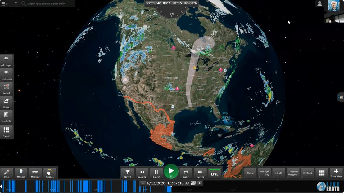This screenshot has width=344, height=193.
Task: Toggle LIVE mode
Action: point(215,173)
